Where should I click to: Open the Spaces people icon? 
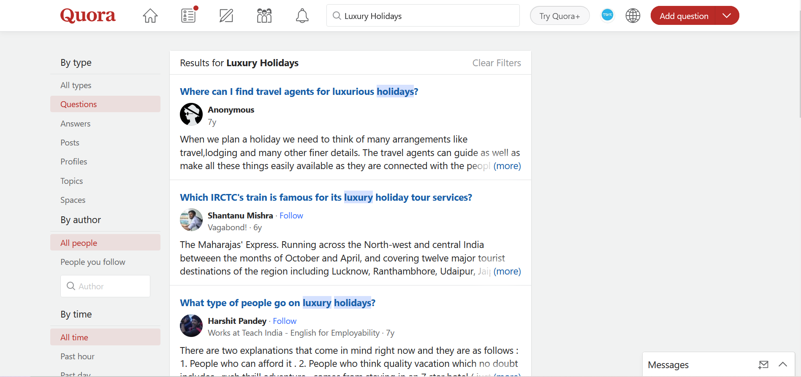[264, 16]
